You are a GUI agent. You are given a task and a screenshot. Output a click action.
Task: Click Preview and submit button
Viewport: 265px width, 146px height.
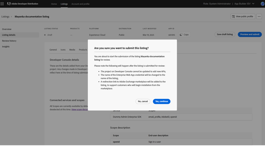249,34
